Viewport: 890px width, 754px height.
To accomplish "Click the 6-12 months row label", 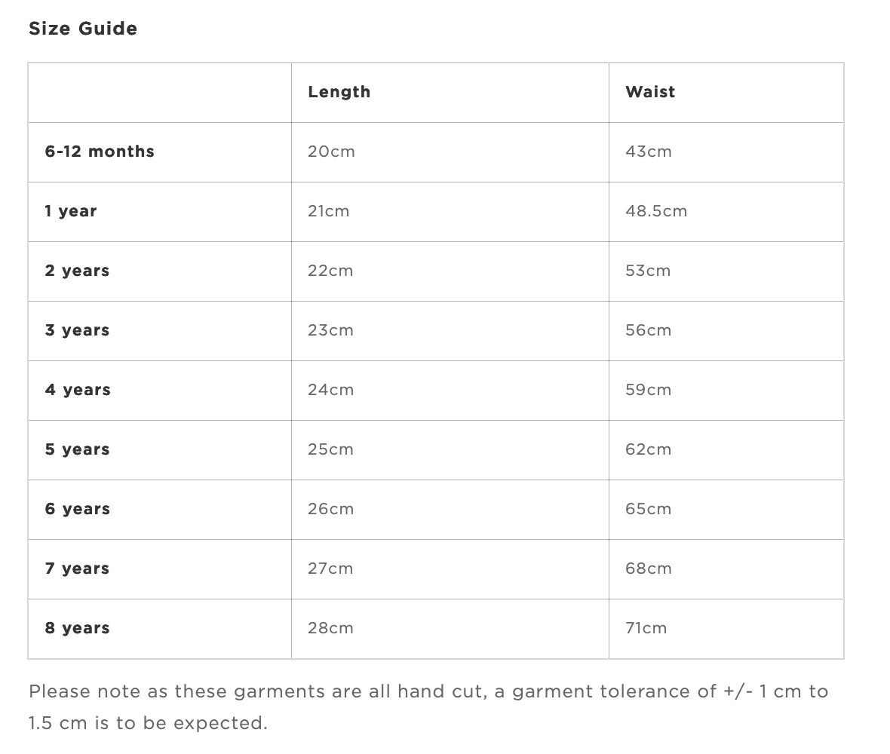I will tap(100, 152).
